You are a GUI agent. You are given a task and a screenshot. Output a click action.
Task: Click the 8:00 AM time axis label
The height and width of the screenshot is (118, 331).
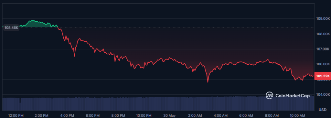tap(272, 115)
